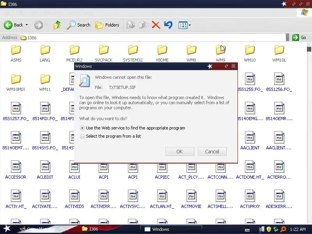
Task: Click the green Back arrow icon
Action: click(x=8, y=25)
